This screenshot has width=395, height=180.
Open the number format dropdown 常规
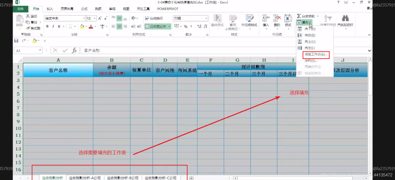206,18
